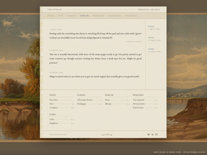
Task: Click the ©2026 copyright mark in footer
Action: pos(107,135)
